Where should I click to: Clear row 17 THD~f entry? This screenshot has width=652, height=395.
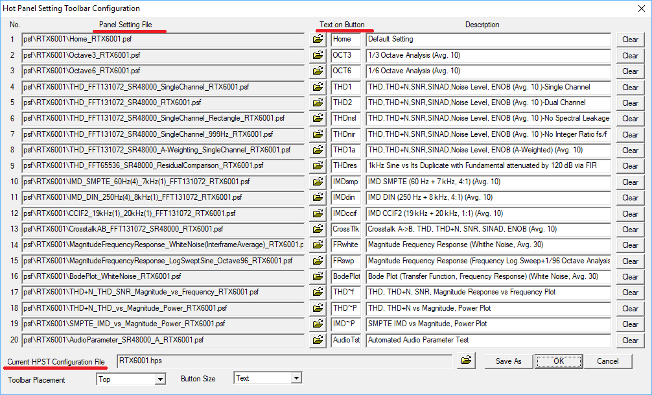pos(631,293)
